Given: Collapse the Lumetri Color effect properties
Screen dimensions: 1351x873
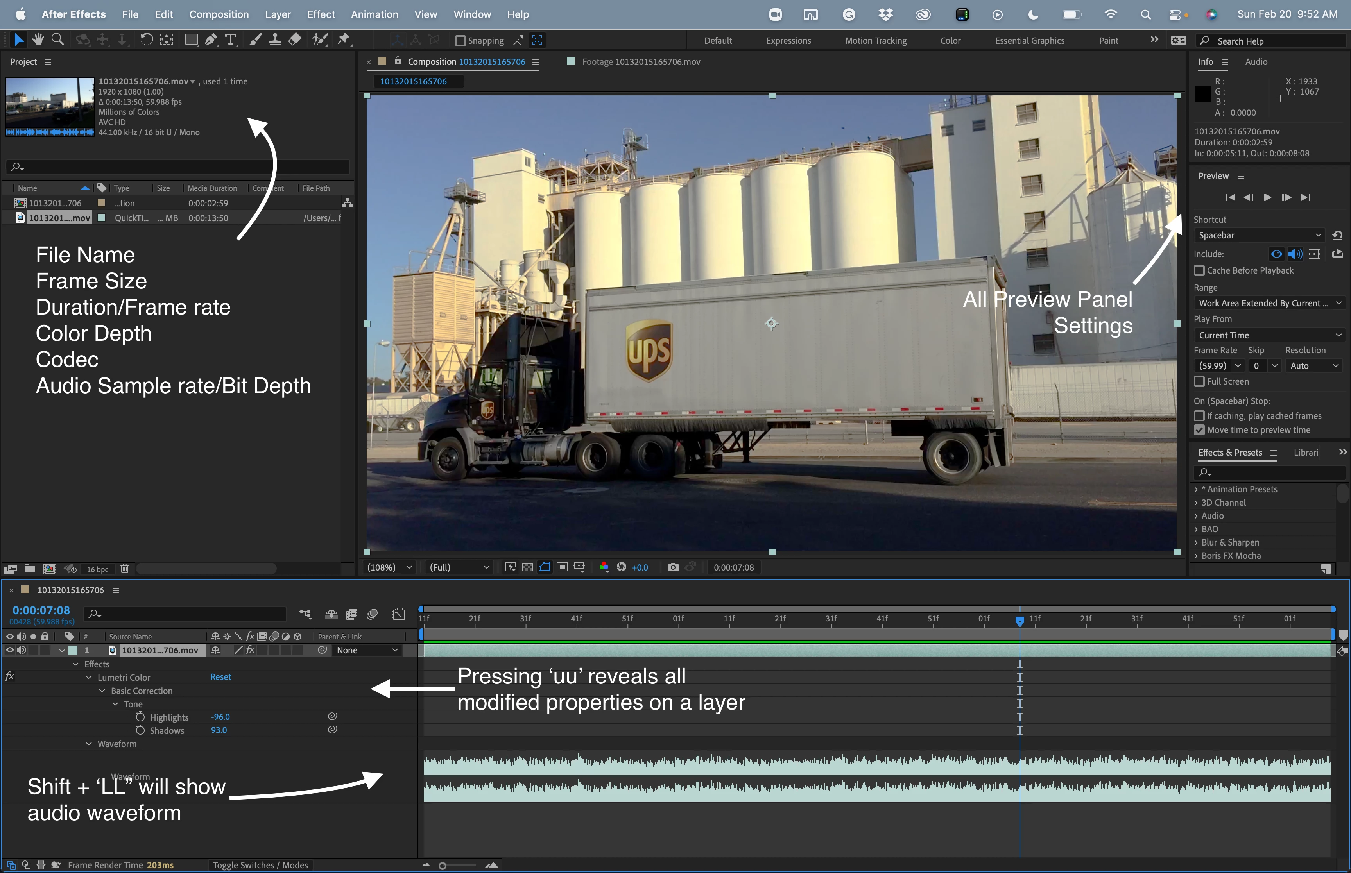Looking at the screenshot, I should point(89,678).
